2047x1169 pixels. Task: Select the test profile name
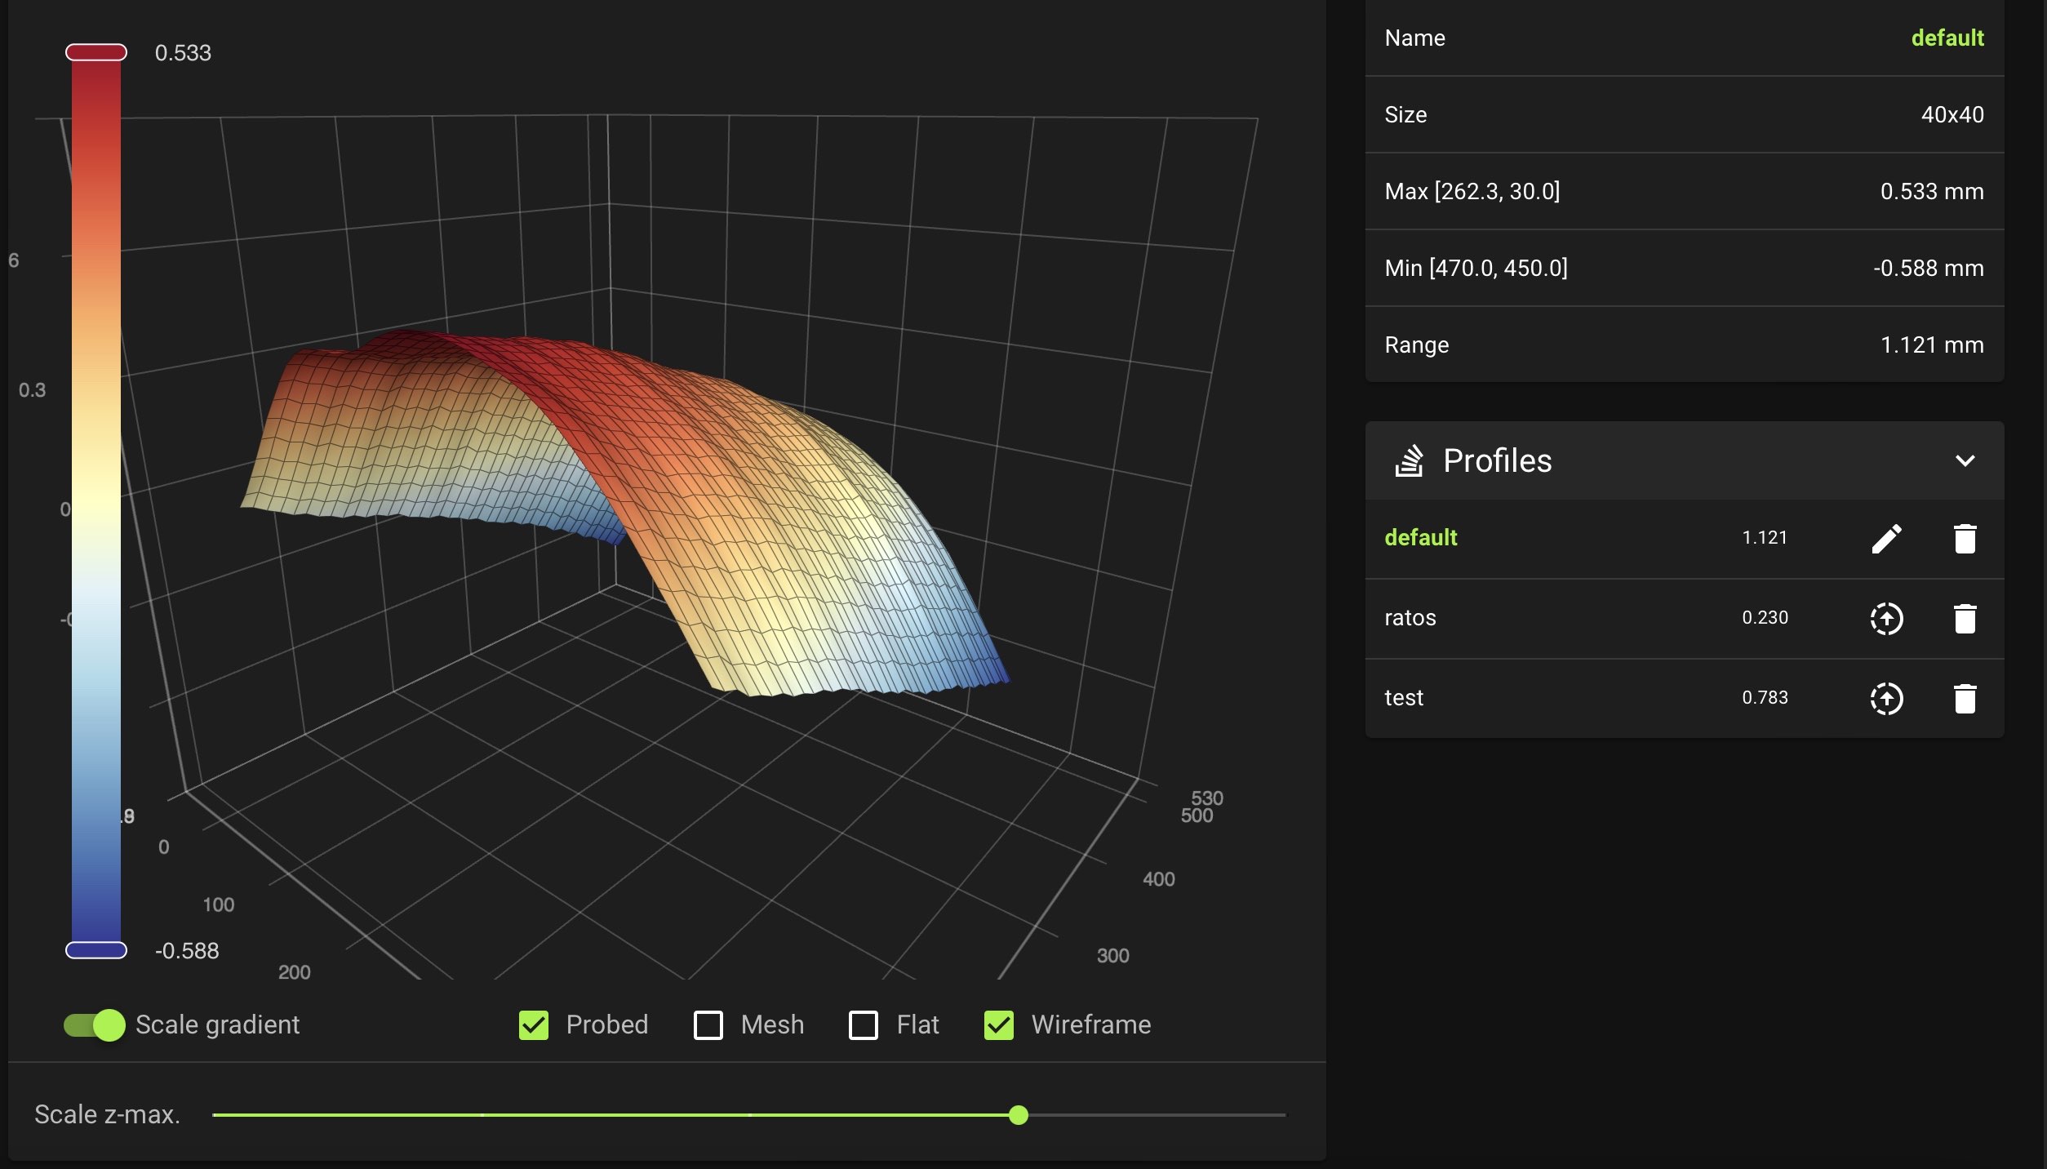(x=1404, y=697)
